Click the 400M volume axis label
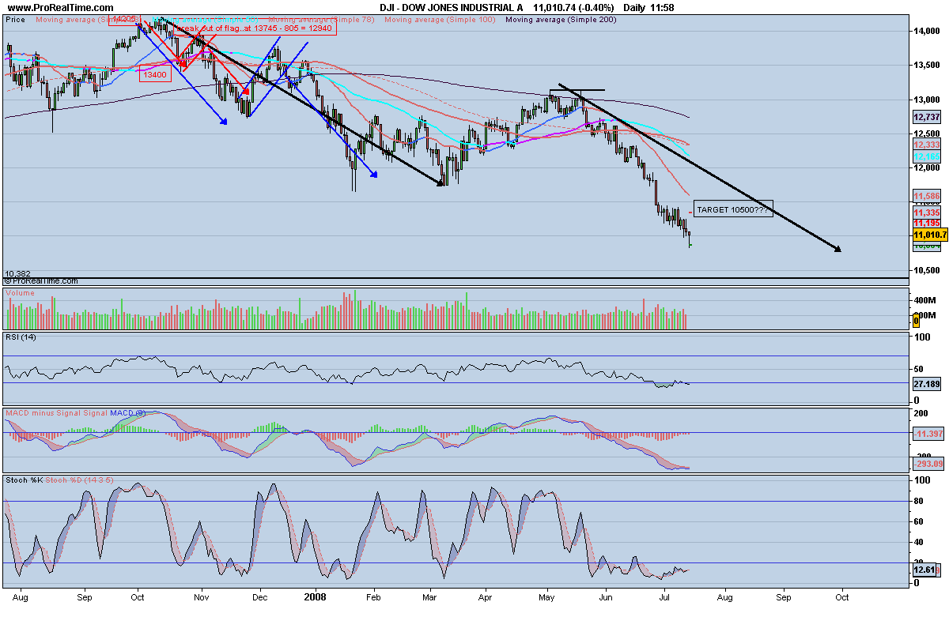Viewport: 949px width, 632px height. pyautogui.click(x=925, y=301)
